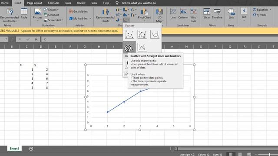This screenshot has width=278, height=156.
Task: Choose the plain Scatter chart type
Action: tap(129, 34)
